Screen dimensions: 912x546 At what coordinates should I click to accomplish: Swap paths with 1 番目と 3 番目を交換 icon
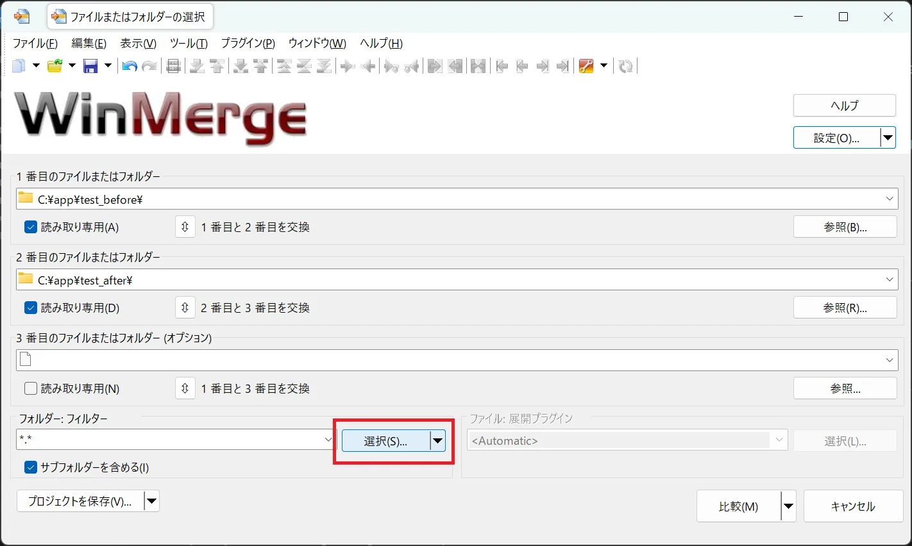pyautogui.click(x=185, y=388)
